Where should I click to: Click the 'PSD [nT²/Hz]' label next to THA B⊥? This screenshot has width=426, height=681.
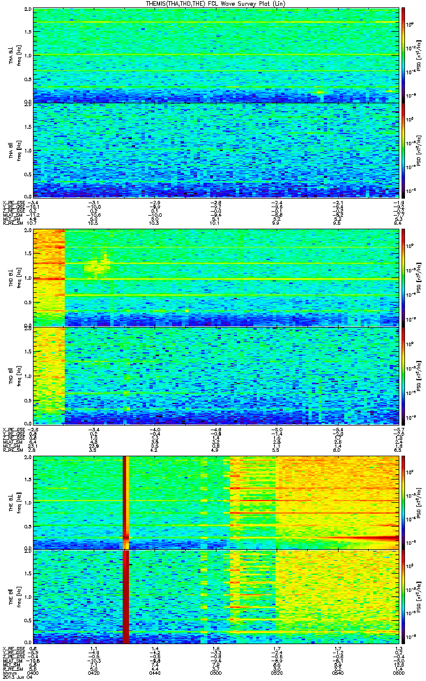[x=419, y=55]
